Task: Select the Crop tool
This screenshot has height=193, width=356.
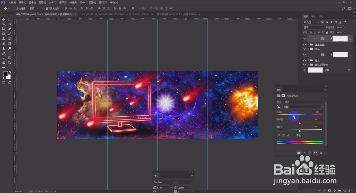Action: coord(4,29)
